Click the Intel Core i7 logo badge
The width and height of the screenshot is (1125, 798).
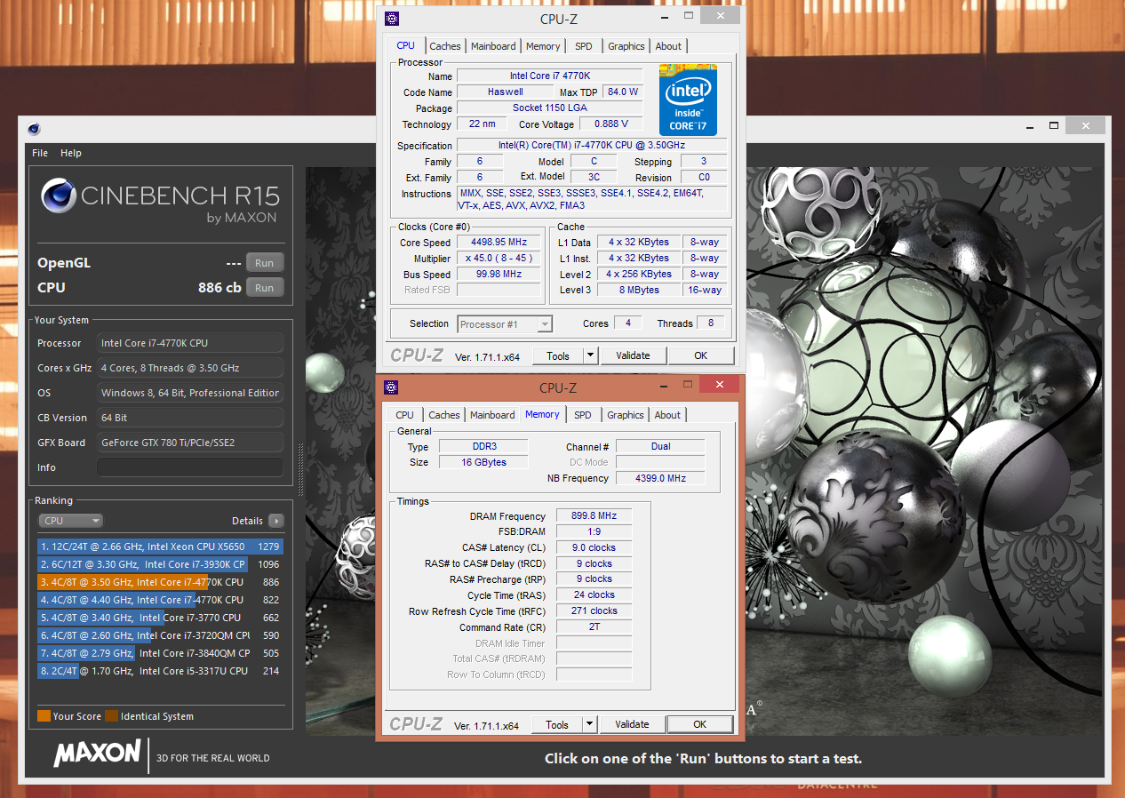pyautogui.click(x=688, y=100)
